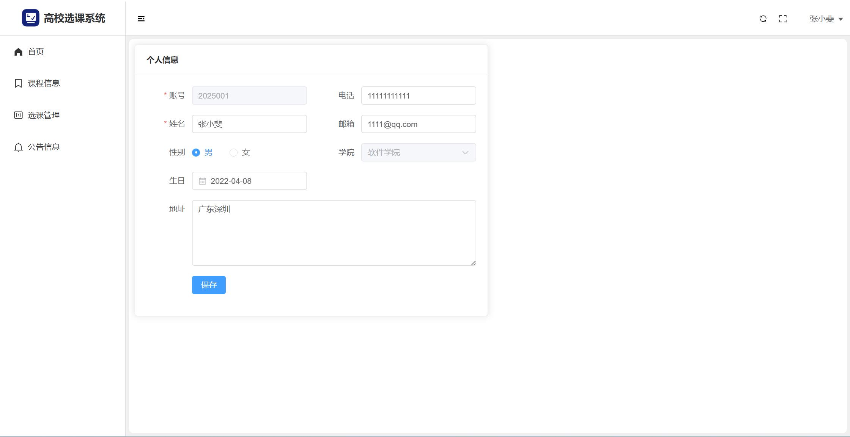Click the 电话 input field
This screenshot has width=850, height=437.
418,96
